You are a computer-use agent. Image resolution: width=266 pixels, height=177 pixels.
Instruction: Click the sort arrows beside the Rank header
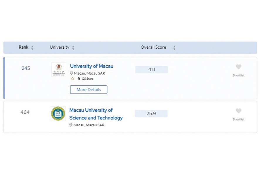pyautogui.click(x=32, y=47)
